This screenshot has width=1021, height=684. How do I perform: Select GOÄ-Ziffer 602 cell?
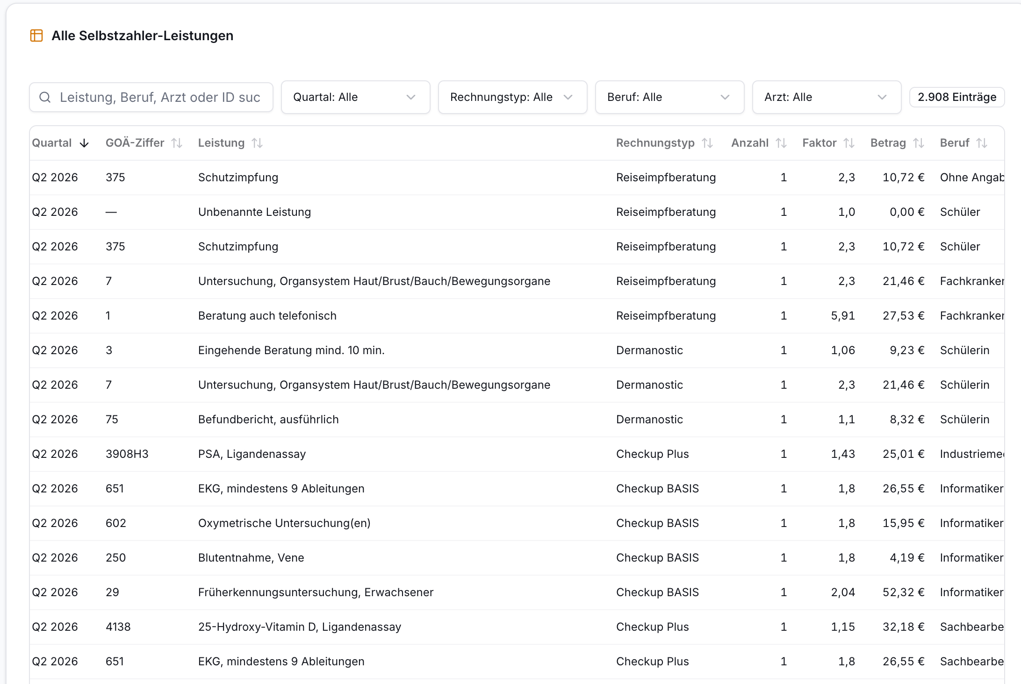coord(116,523)
